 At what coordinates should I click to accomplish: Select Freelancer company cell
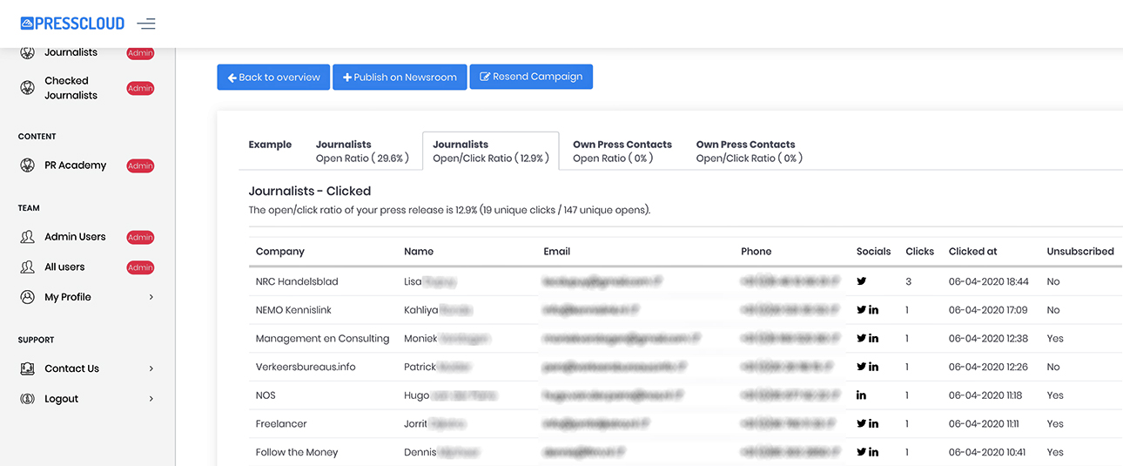click(x=281, y=423)
